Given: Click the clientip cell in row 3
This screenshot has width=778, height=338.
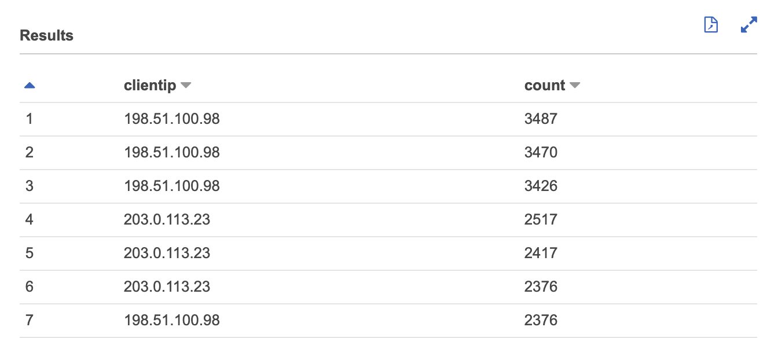Looking at the screenshot, I should 172,186.
